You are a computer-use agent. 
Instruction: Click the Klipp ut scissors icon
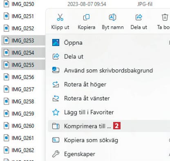[x=60, y=17]
